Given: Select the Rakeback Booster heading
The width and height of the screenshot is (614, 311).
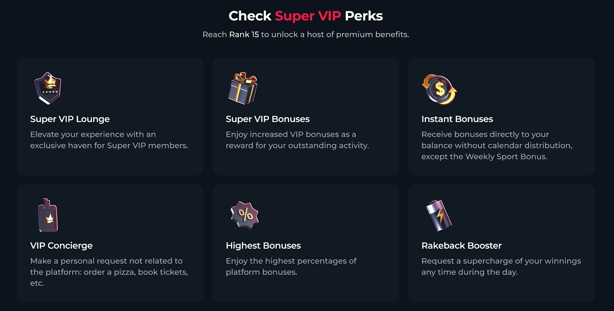Looking at the screenshot, I should [x=461, y=246].
